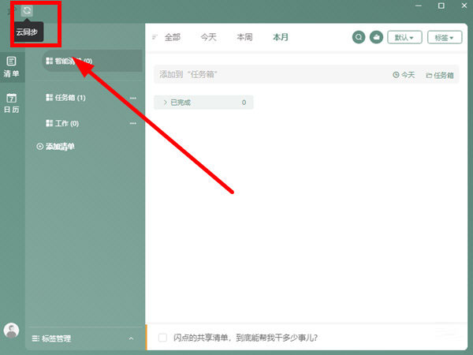This screenshot has width=473, height=355.
Task: Switch to the 本周 tab
Action: tap(244, 37)
